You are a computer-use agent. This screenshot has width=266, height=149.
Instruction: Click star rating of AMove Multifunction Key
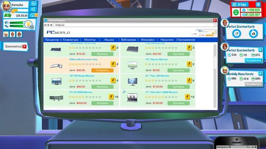[x=85, y=64]
